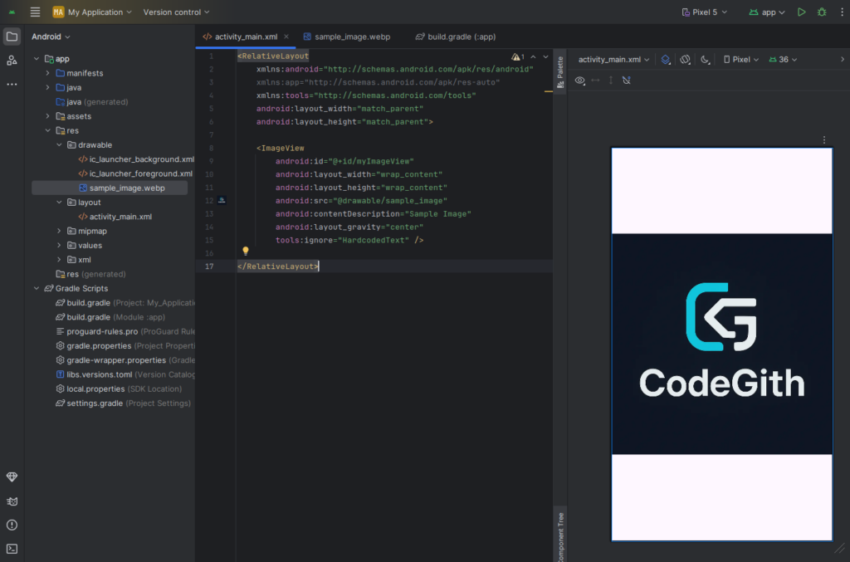Open the API 36 level dropdown
Screen dimensions: 850x562
coord(784,60)
